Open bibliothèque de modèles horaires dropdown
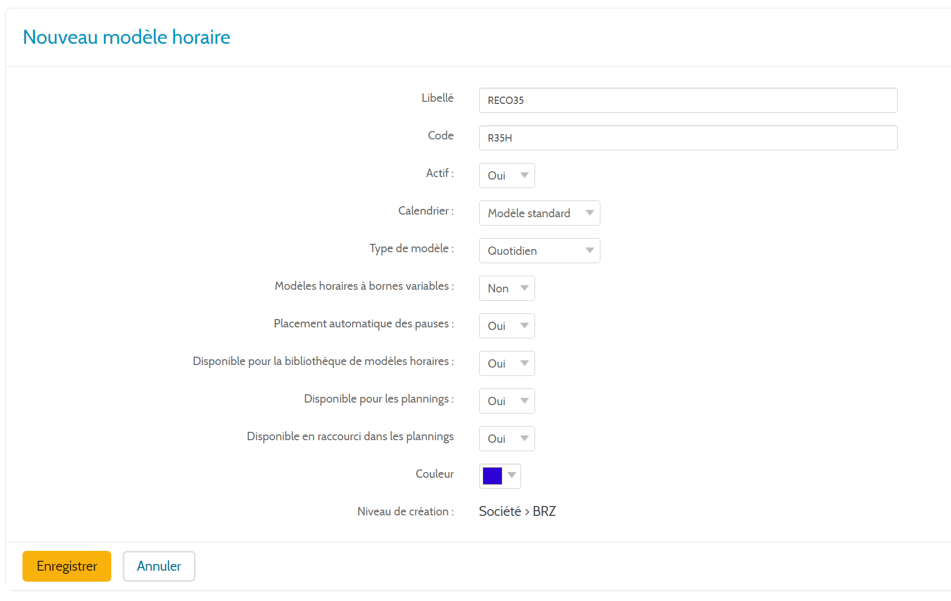951x601 pixels. [506, 363]
